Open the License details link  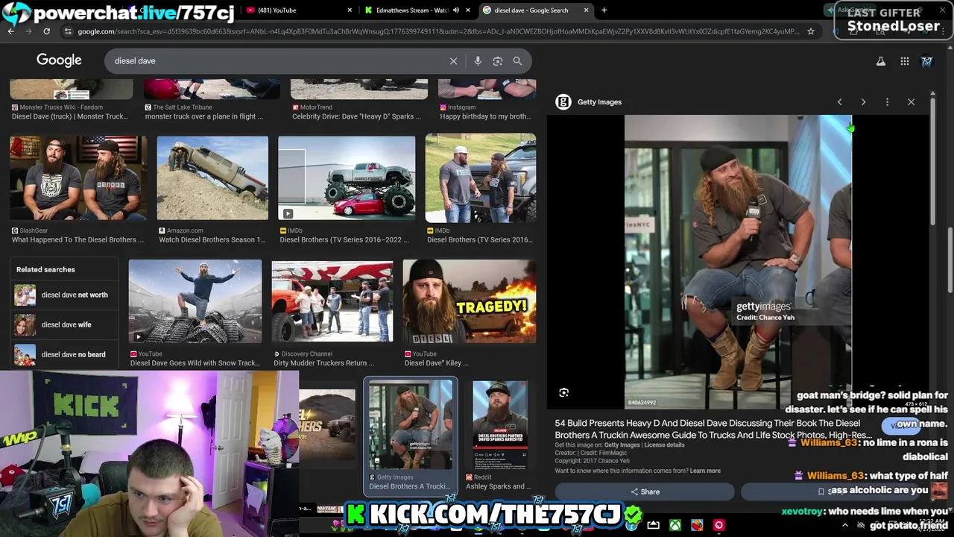point(664,445)
